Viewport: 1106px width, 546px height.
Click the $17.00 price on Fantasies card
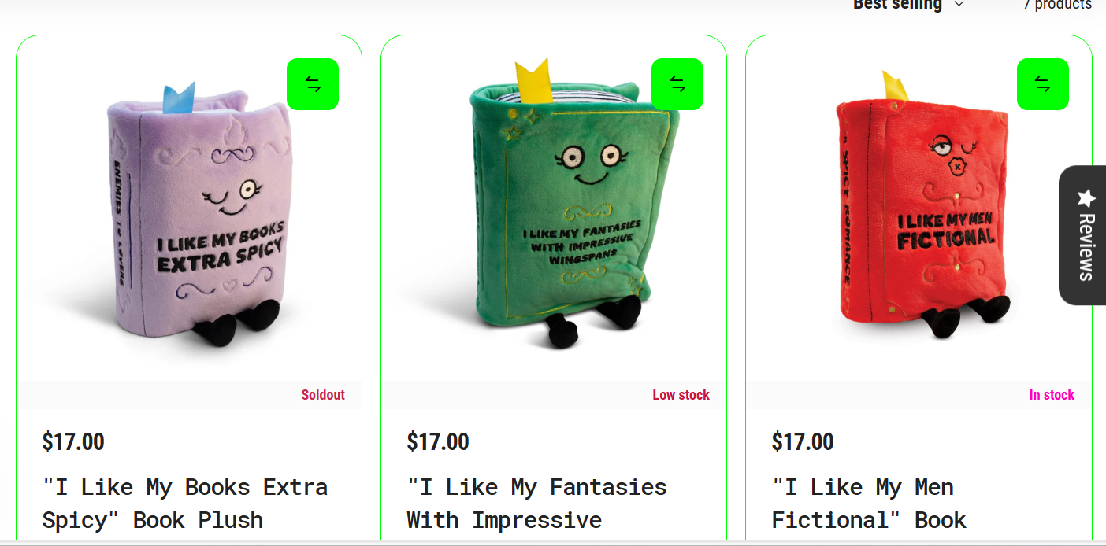pyautogui.click(x=438, y=442)
